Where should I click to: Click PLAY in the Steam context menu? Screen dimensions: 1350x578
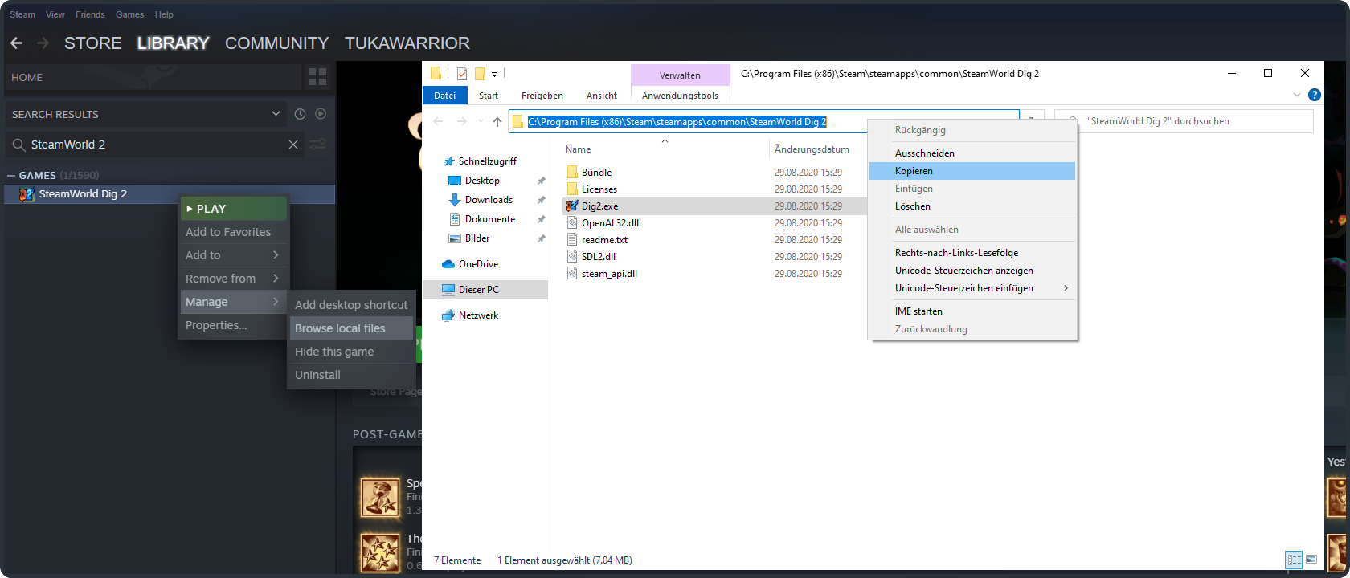pyautogui.click(x=233, y=209)
